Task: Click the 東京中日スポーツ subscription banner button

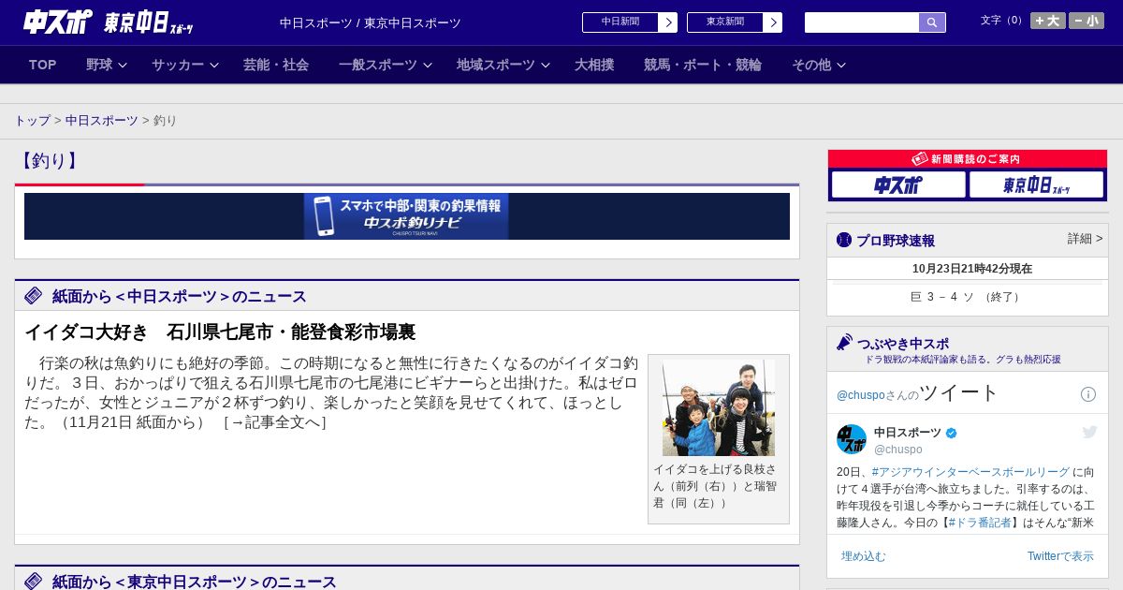Action: pos(1036,184)
